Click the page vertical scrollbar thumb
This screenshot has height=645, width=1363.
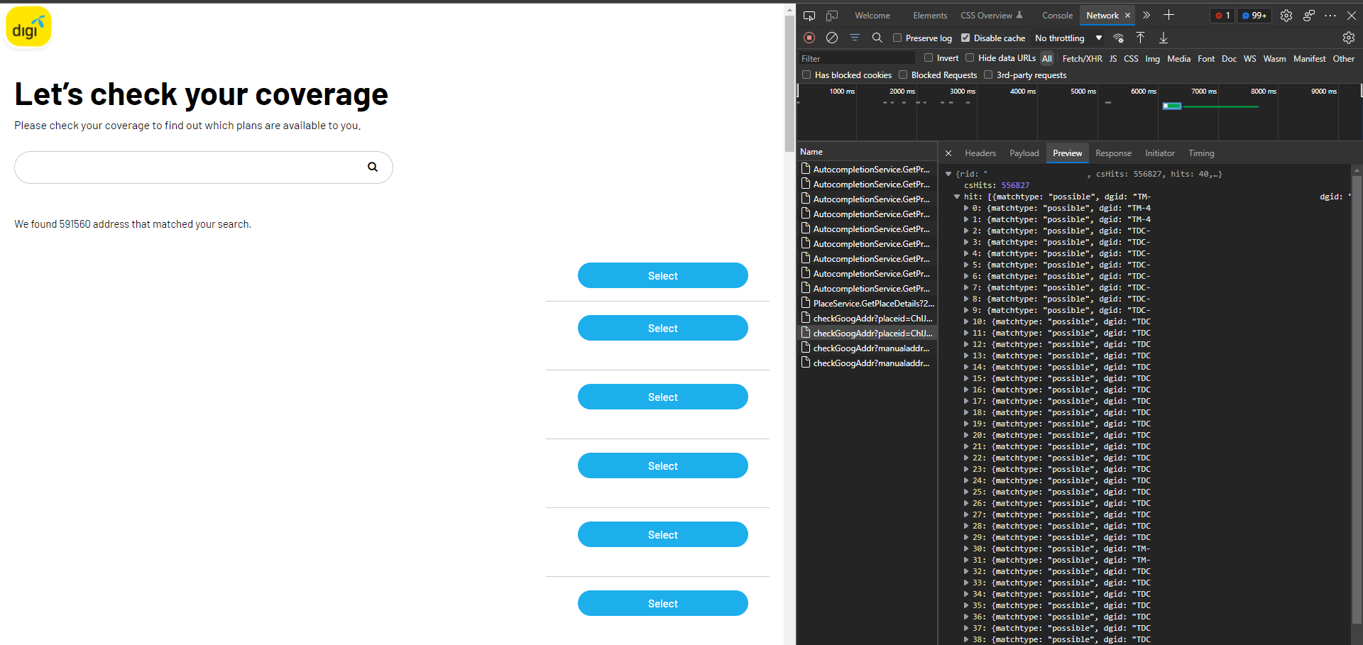tap(789, 85)
